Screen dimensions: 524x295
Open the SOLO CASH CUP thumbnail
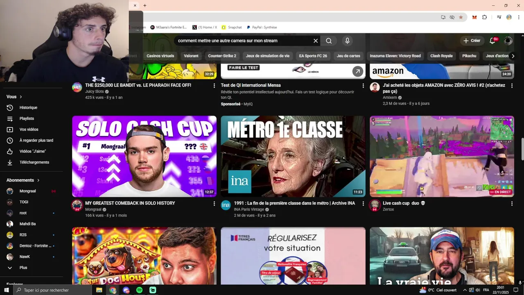(144, 156)
